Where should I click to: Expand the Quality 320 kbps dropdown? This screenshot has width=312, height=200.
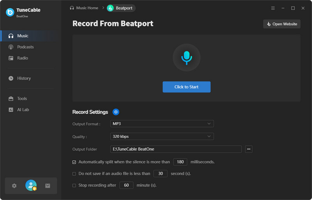point(162,137)
